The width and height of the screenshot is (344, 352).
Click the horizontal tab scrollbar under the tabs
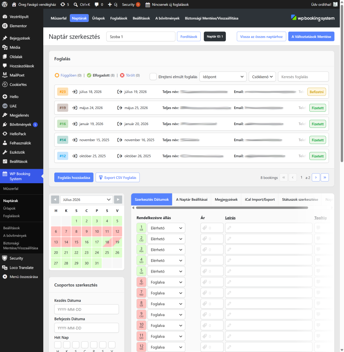[x=222, y=208]
